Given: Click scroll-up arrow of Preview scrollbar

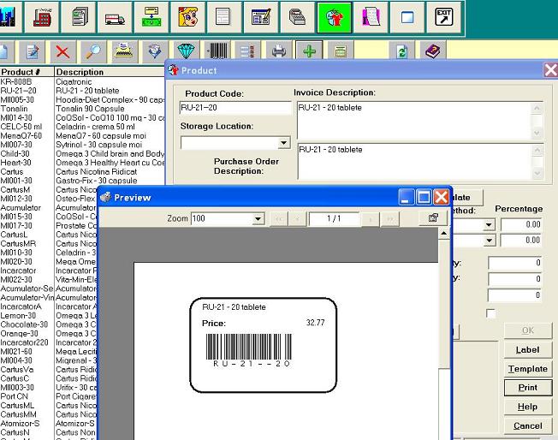Looking at the screenshot, I should point(444,234).
